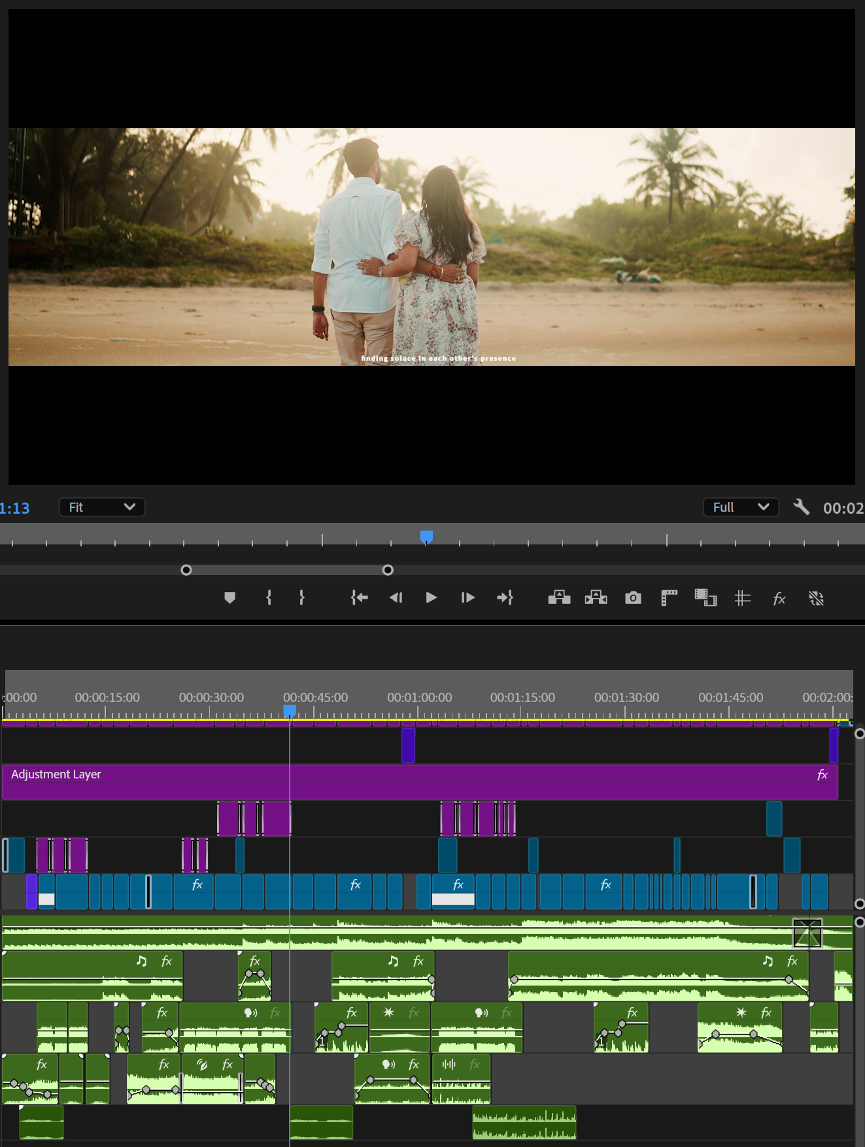Add a marker in the program monitor

click(229, 598)
